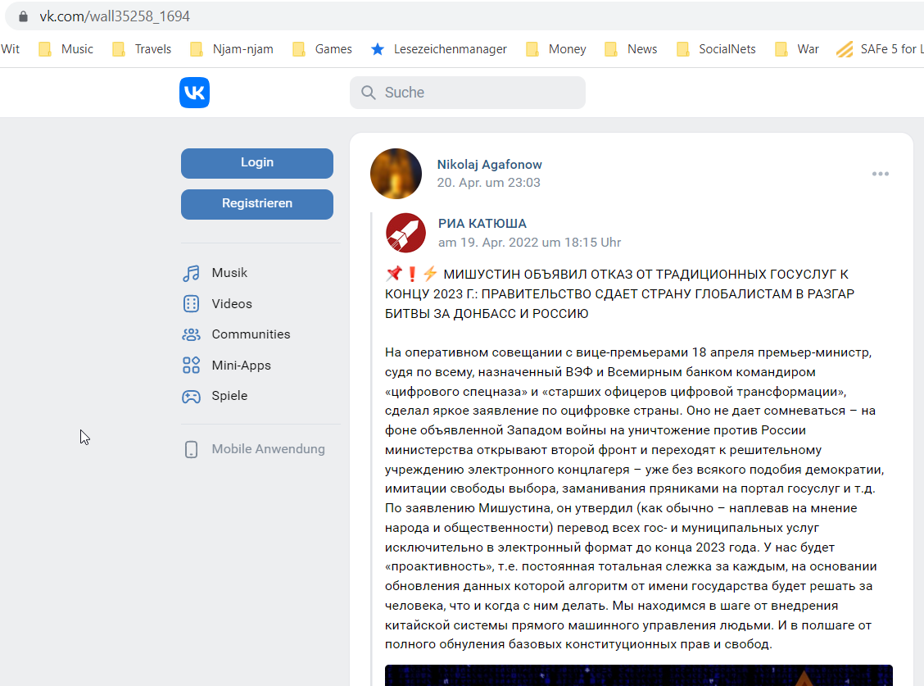Click РИА КАТЮША rocket avatar
924x686 pixels.
tap(406, 233)
